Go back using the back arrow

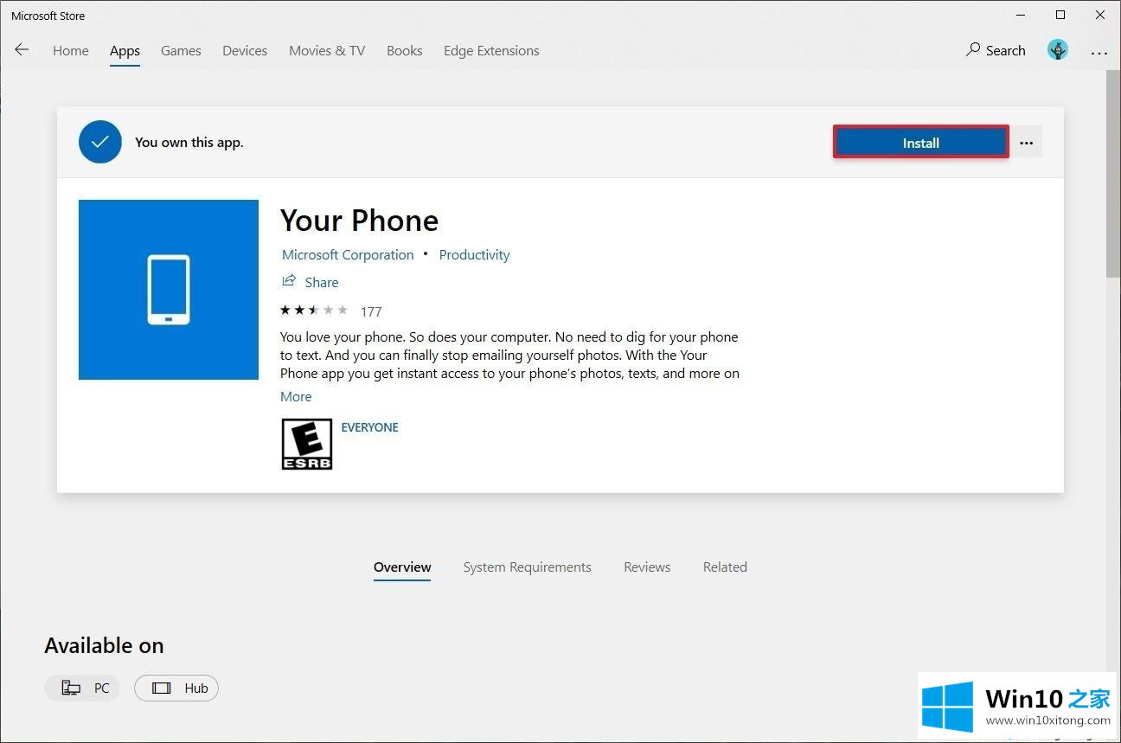(x=22, y=50)
